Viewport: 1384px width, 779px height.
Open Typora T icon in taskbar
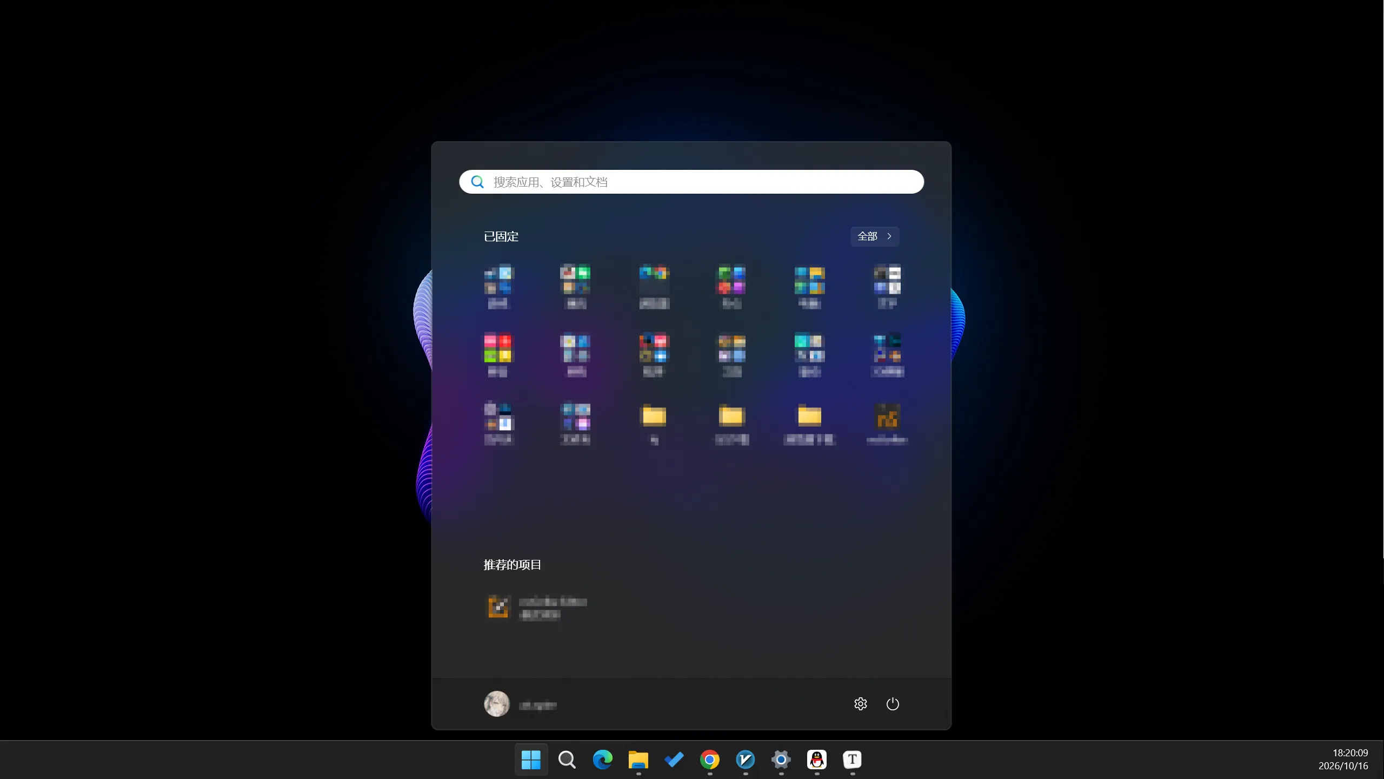[852, 760]
